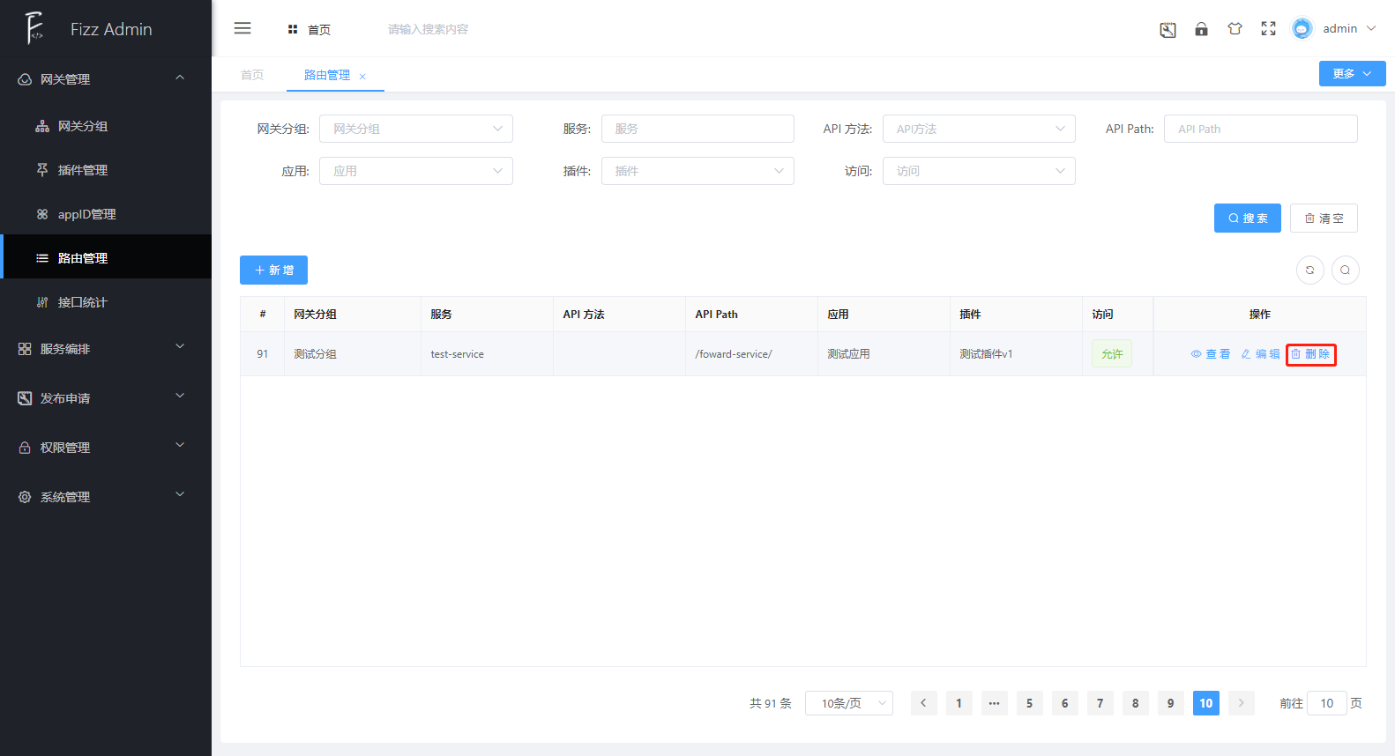Expand the 10条/页 page size selector
Viewport: 1395px width, 756px height.
(848, 703)
